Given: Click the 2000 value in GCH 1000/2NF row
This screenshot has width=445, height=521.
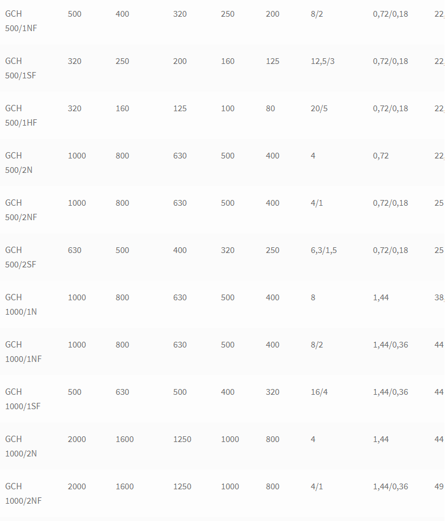Looking at the screenshot, I should (x=77, y=486).
